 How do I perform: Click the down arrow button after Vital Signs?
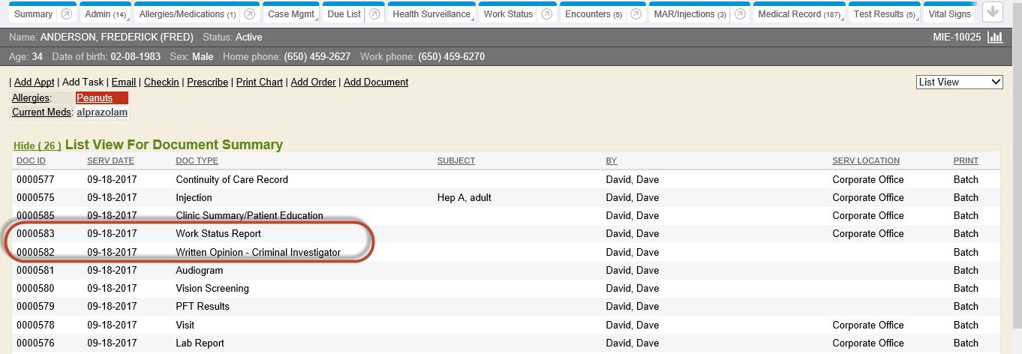click(992, 13)
